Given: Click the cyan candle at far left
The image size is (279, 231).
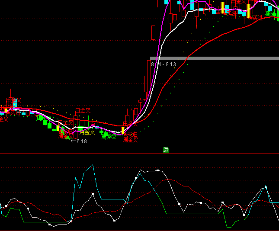Looking at the screenshot, I should pyautogui.click(x=15, y=103).
